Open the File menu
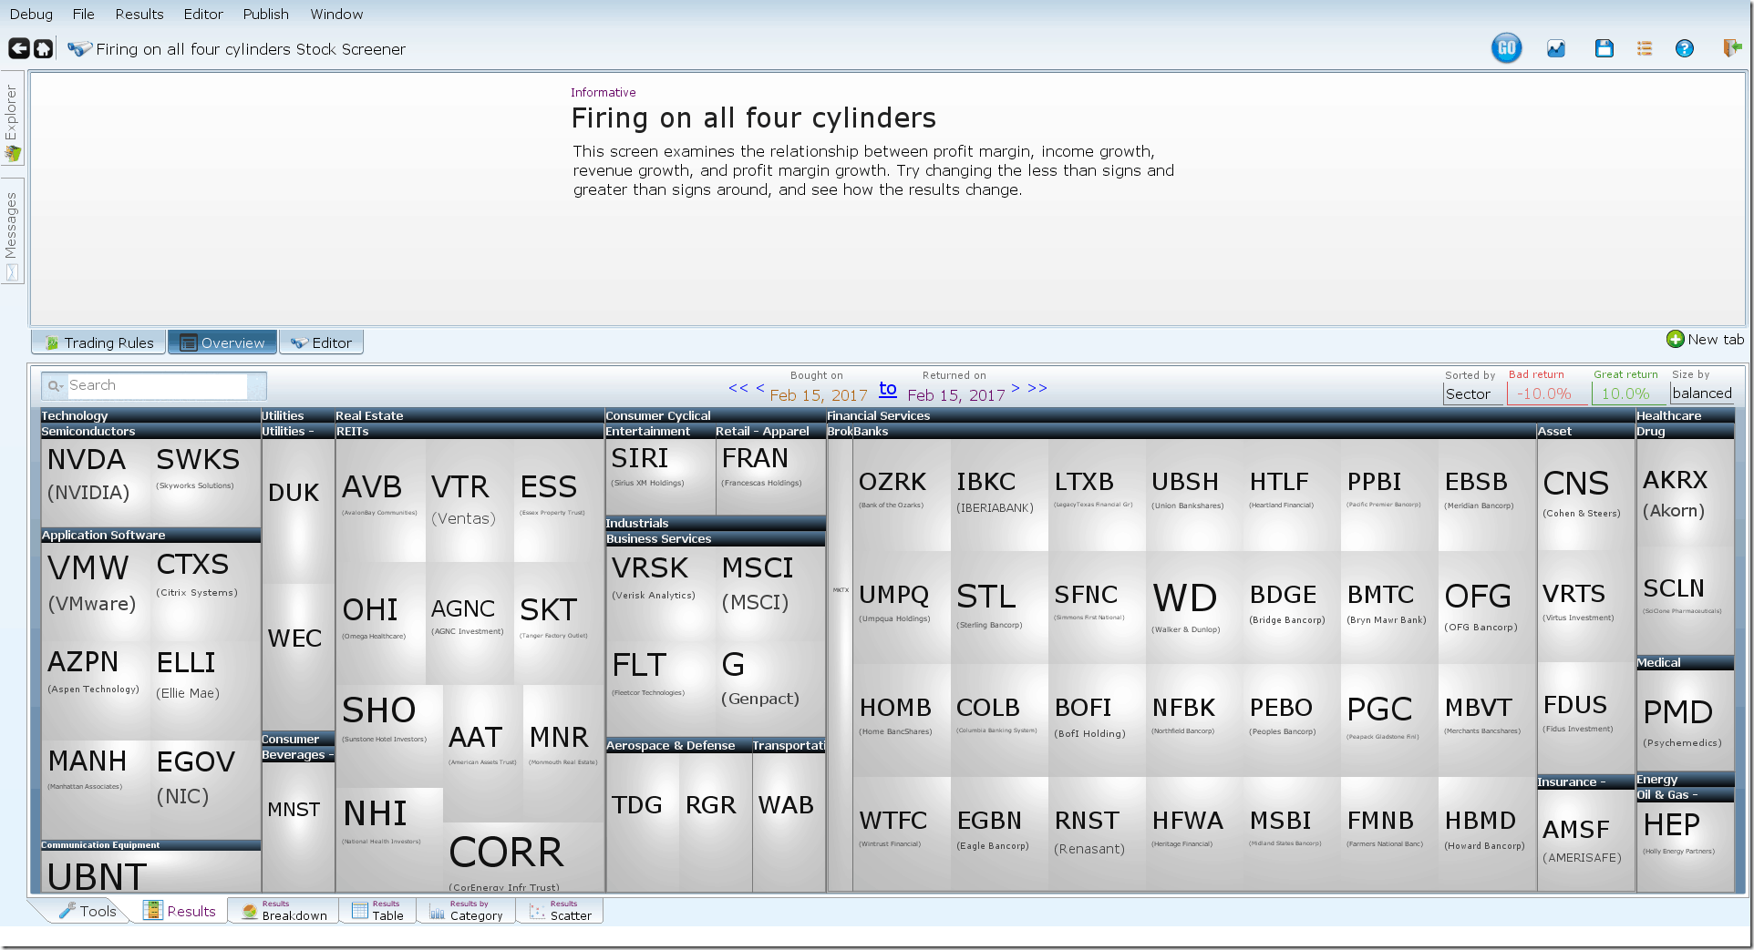This screenshot has width=1754, height=950. coord(84,15)
